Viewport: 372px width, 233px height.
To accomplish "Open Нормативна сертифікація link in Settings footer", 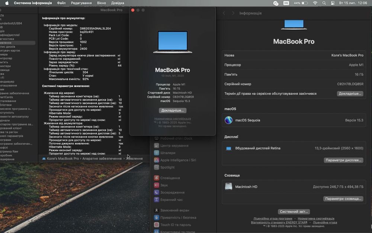I will [x=316, y=218].
